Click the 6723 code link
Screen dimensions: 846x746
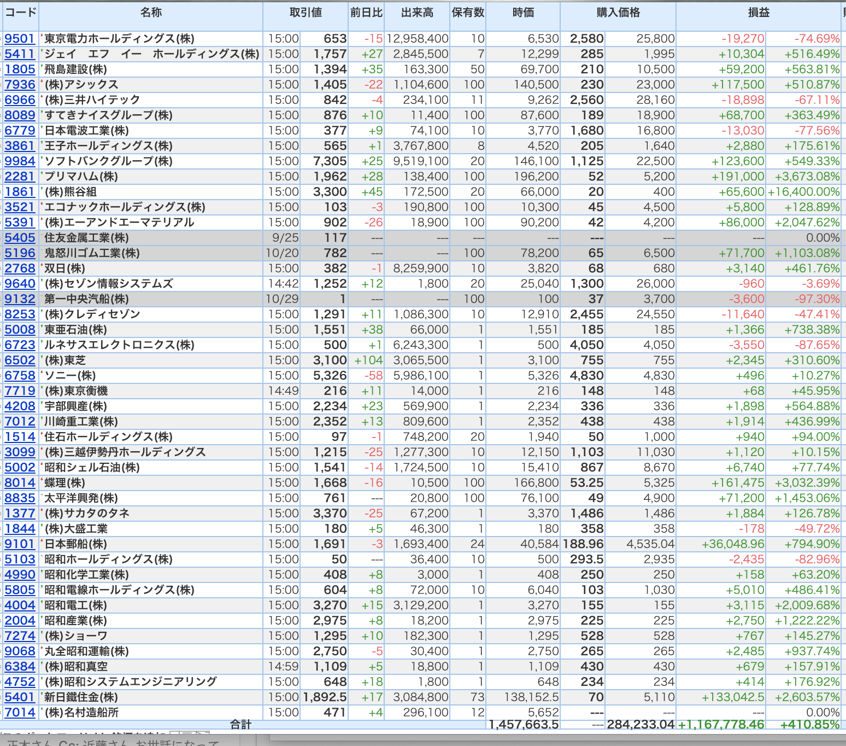pos(20,345)
